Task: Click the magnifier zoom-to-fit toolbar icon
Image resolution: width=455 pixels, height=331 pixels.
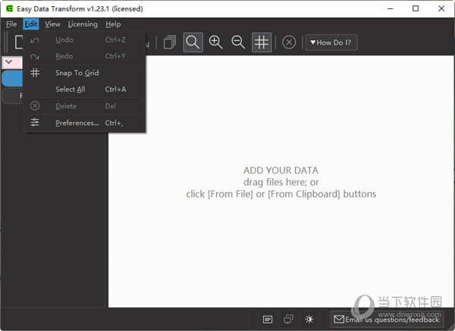Action: click(193, 42)
